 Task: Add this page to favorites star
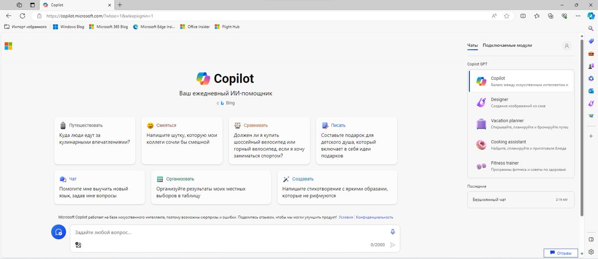tap(507, 16)
